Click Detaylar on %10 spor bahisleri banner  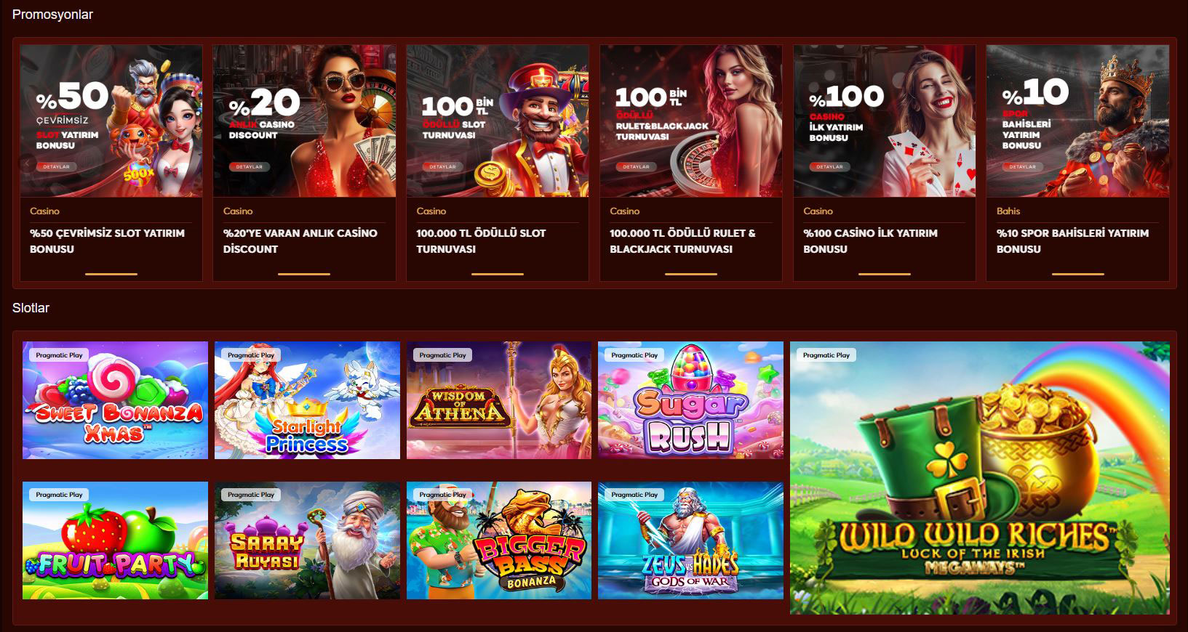(1023, 166)
